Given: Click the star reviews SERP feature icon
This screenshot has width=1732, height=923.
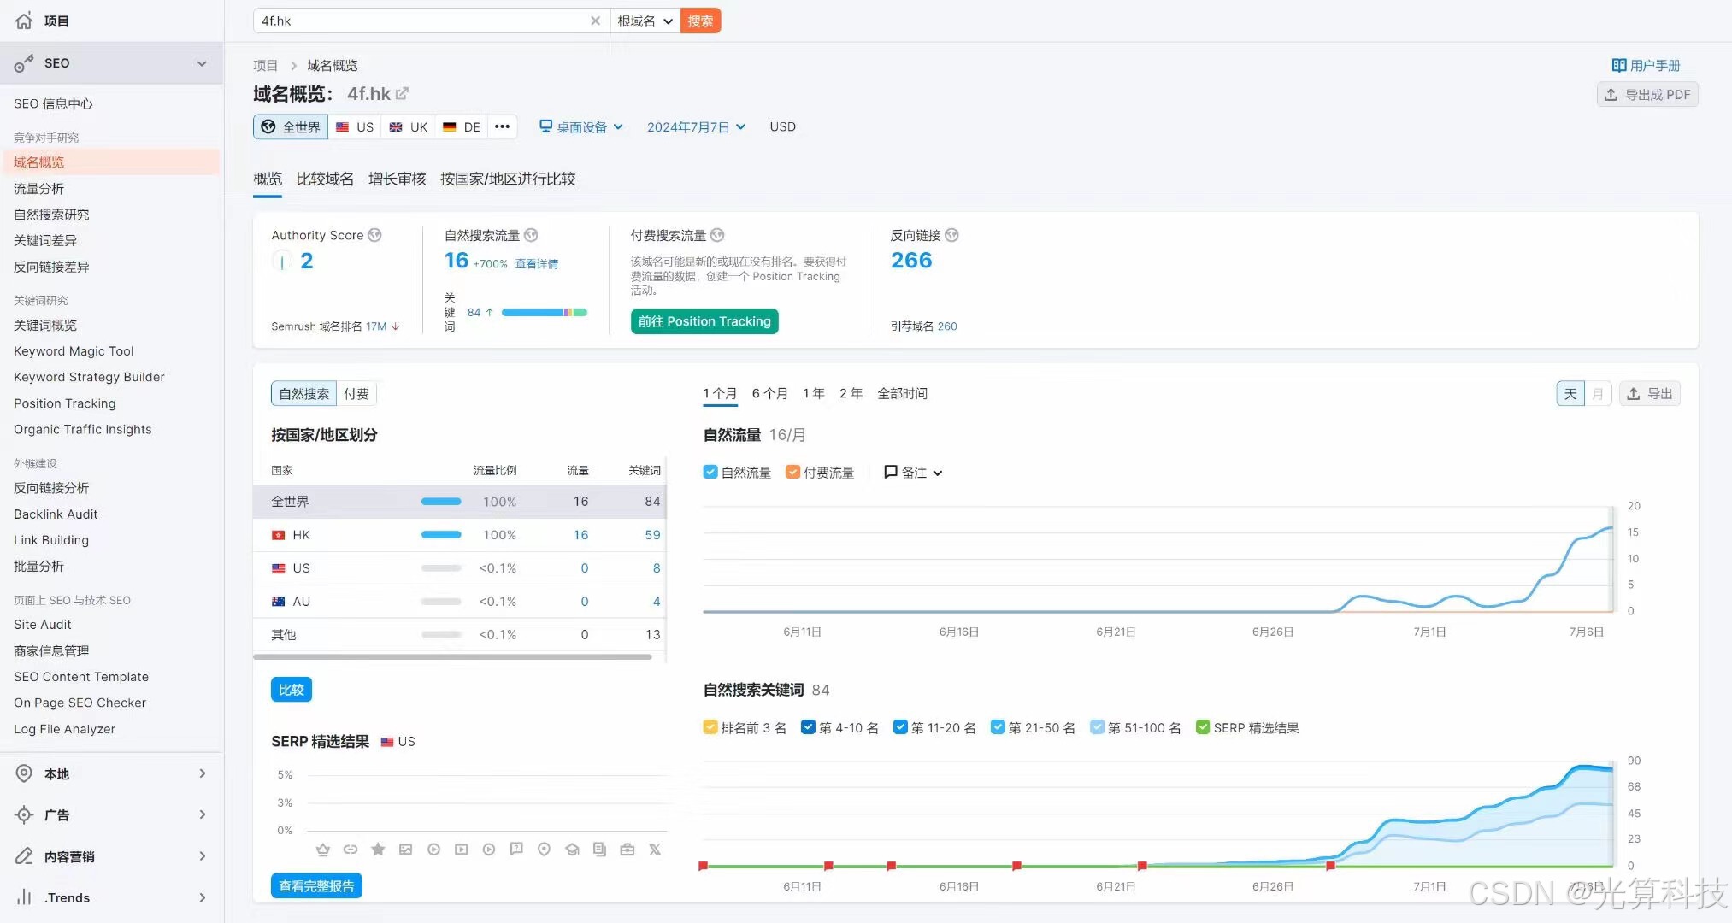Looking at the screenshot, I should 378,850.
